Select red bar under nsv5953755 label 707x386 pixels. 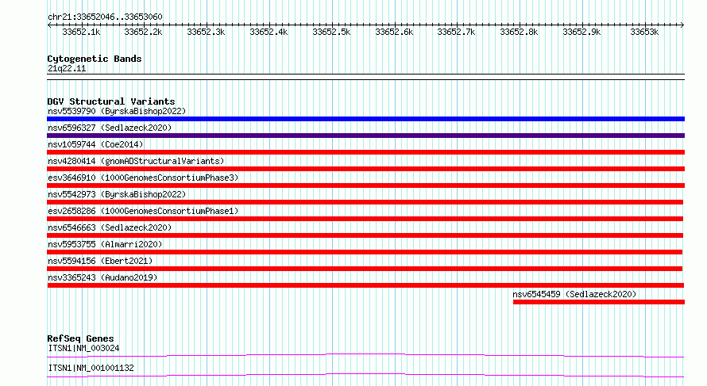click(x=365, y=252)
